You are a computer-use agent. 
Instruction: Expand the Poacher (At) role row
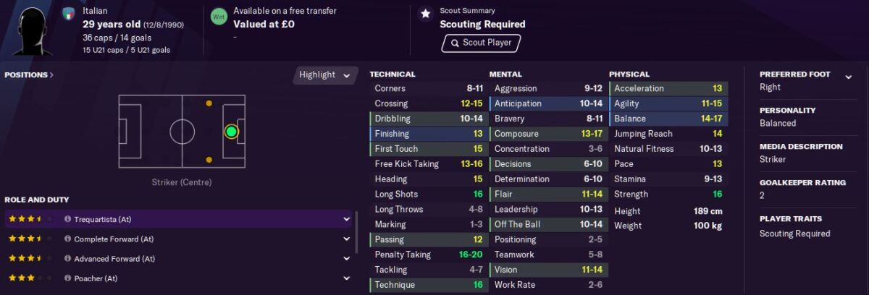[347, 278]
